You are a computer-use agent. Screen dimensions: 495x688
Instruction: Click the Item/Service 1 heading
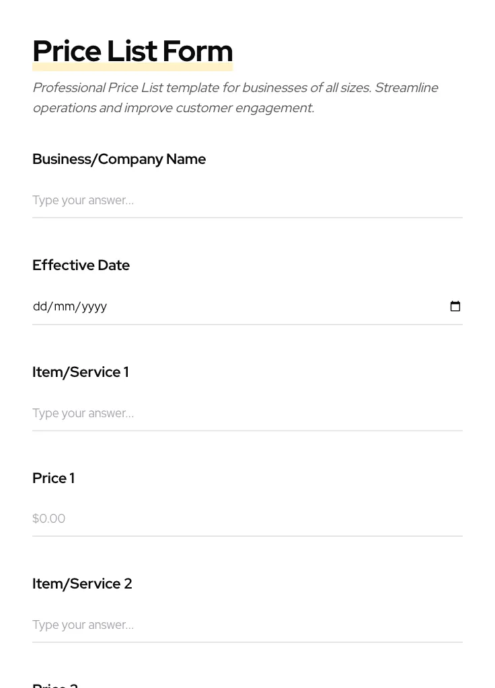(x=80, y=372)
